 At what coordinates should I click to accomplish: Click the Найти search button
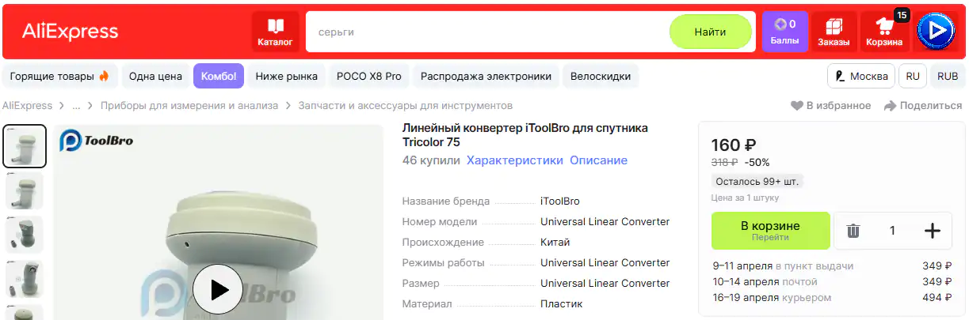[710, 32]
